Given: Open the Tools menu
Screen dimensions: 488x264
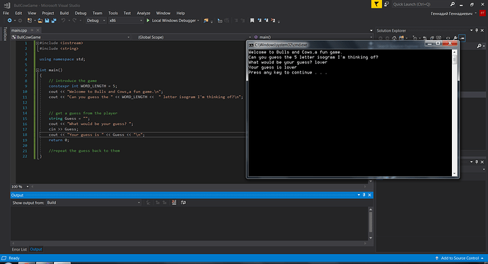Looking at the screenshot, I should 113,13.
